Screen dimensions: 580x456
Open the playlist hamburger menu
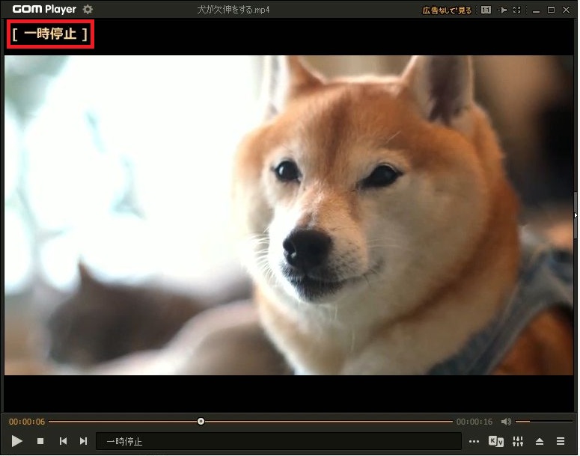point(561,442)
